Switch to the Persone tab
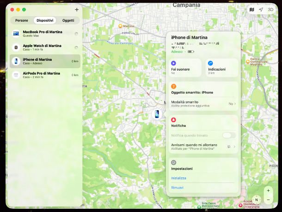The image size is (282, 212). click(x=22, y=20)
